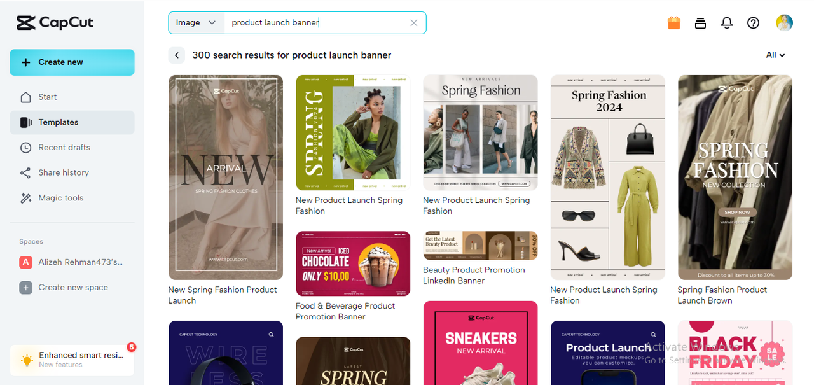
Task: Click Create new space
Action: pyautogui.click(x=73, y=288)
